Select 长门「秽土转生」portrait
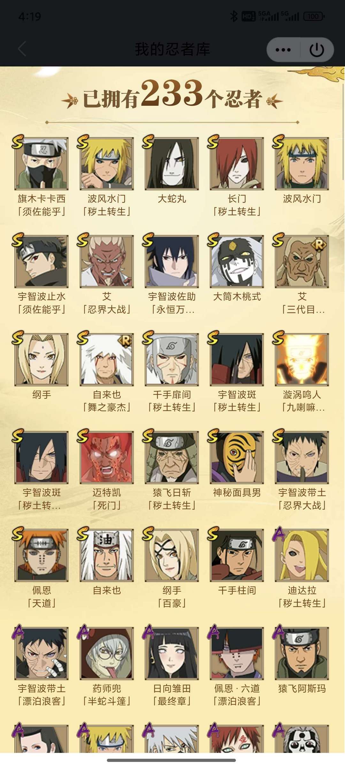 coord(237,164)
